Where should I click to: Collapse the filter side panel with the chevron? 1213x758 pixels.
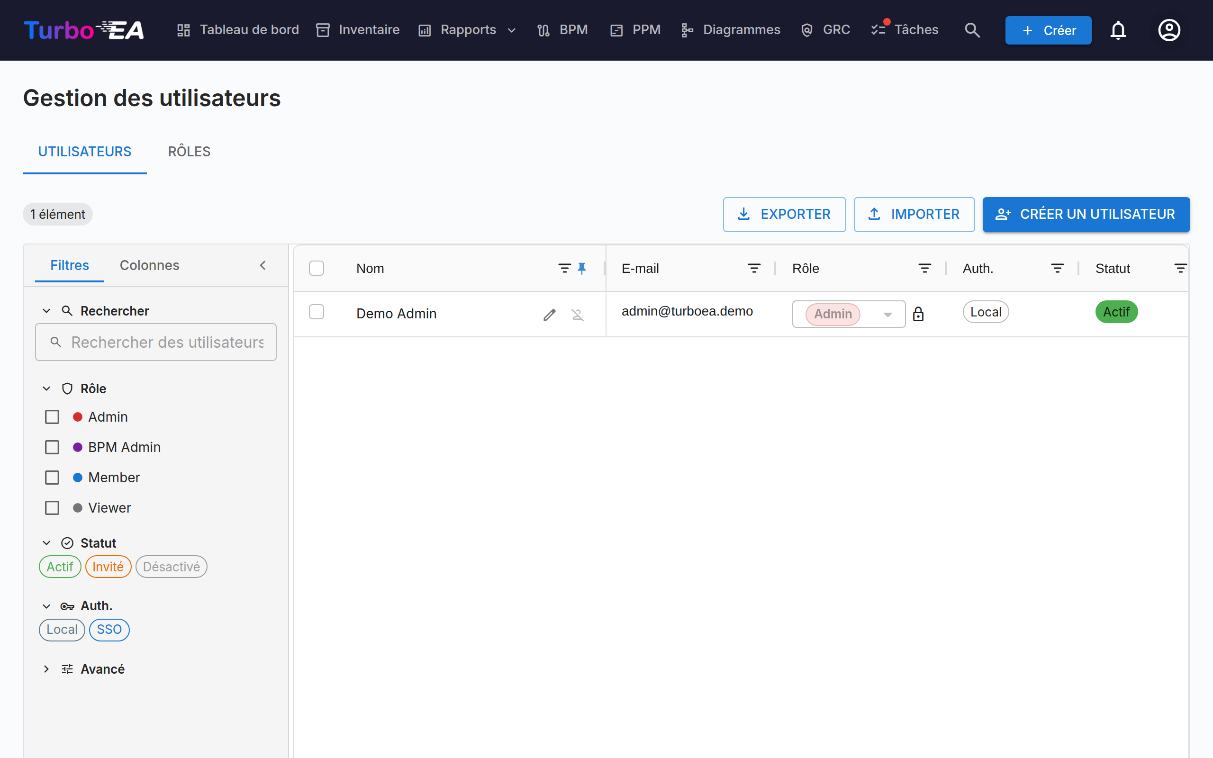coord(263,265)
